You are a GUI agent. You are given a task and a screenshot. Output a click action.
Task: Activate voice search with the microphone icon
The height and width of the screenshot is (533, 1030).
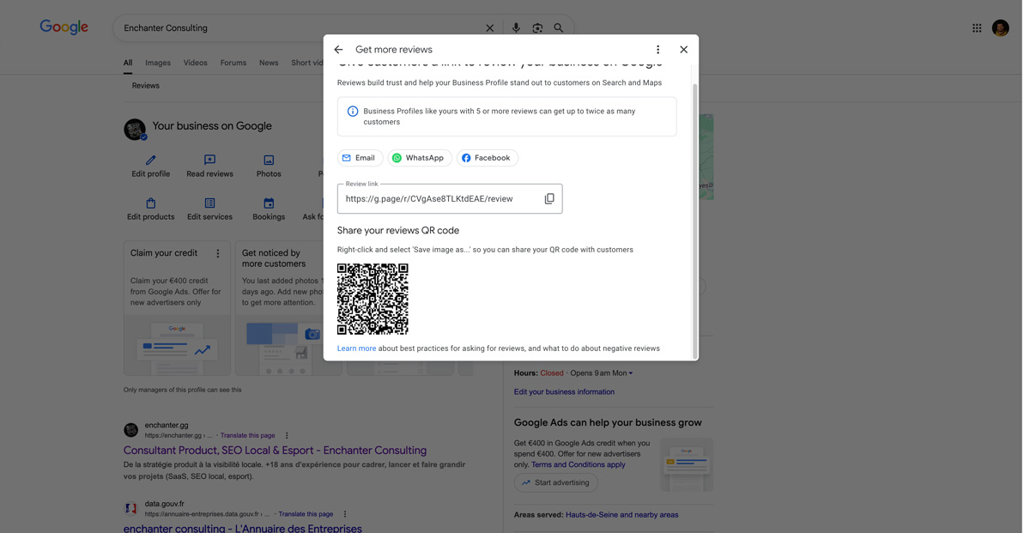click(x=515, y=27)
